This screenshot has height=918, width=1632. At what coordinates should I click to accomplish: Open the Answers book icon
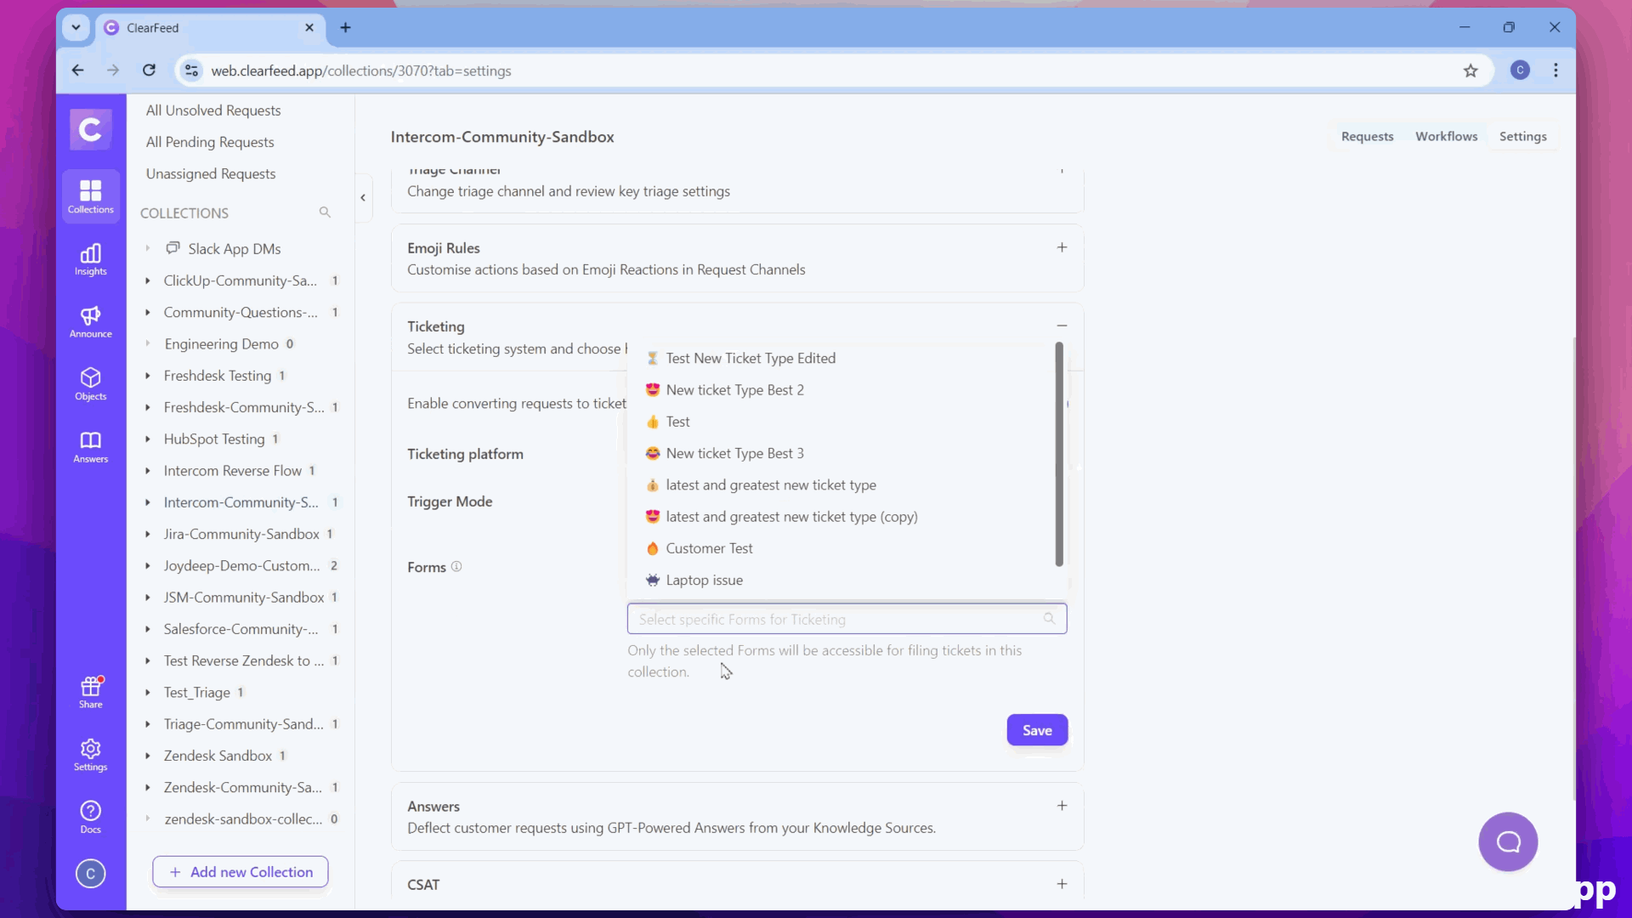click(x=90, y=446)
